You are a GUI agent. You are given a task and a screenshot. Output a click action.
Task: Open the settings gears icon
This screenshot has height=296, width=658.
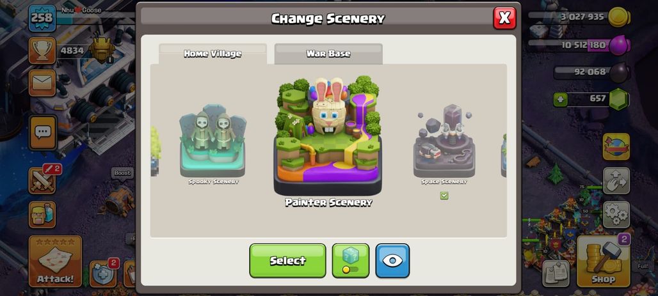coord(616,214)
